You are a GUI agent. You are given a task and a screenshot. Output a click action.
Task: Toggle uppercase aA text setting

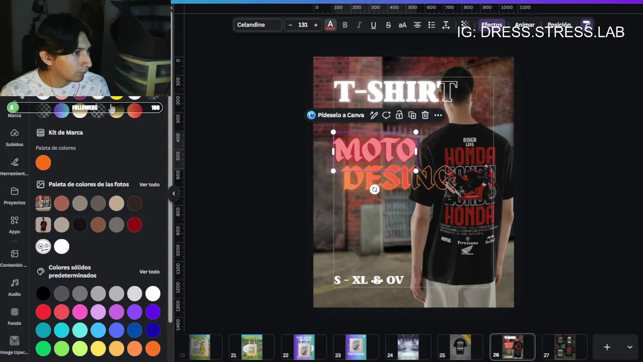tap(402, 25)
